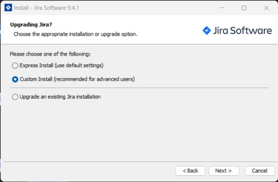This screenshot has height=182, width=278.
Task: Click 'Choose the appropriate installation' description text
Action: [x=75, y=34]
